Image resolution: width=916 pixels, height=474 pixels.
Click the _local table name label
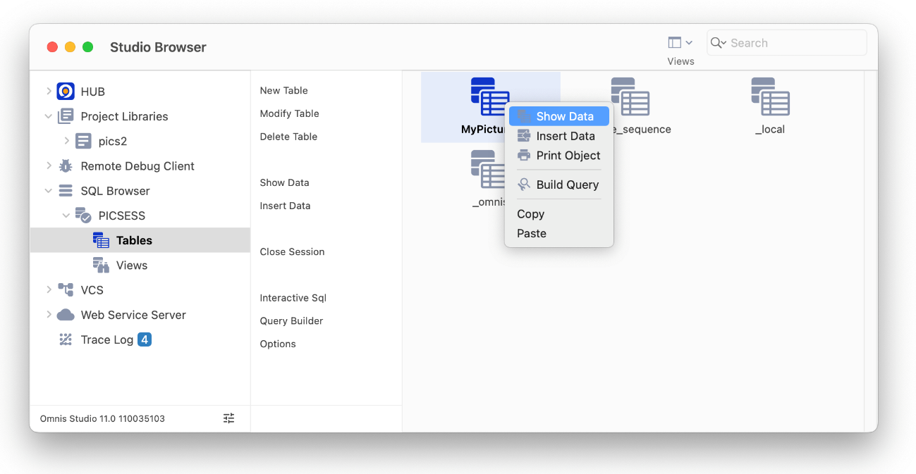click(770, 130)
